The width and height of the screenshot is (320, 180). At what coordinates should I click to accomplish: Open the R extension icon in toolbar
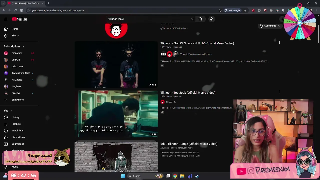[x=259, y=10]
